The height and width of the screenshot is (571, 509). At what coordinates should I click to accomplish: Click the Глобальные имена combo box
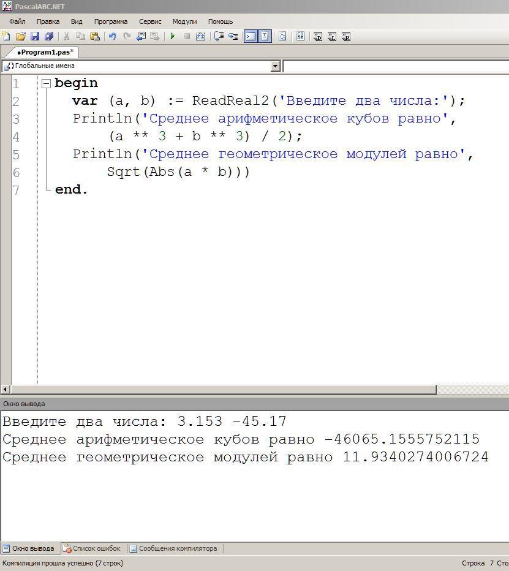pyautogui.click(x=141, y=66)
